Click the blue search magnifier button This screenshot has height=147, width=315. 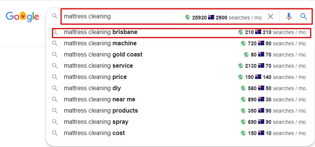pos(303,16)
